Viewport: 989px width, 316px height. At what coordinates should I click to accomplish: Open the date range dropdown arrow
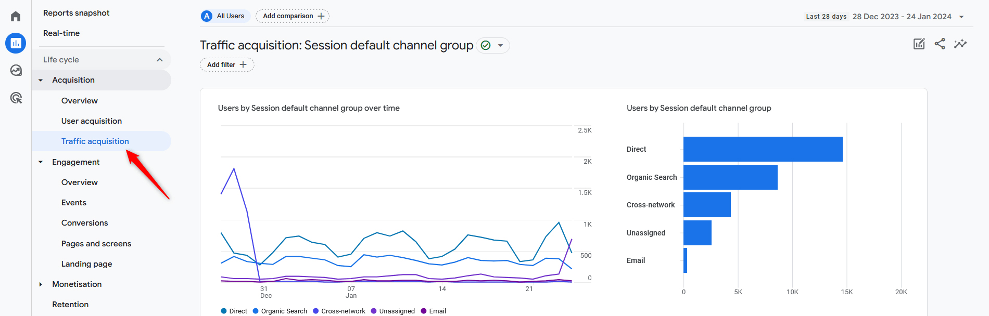click(961, 17)
